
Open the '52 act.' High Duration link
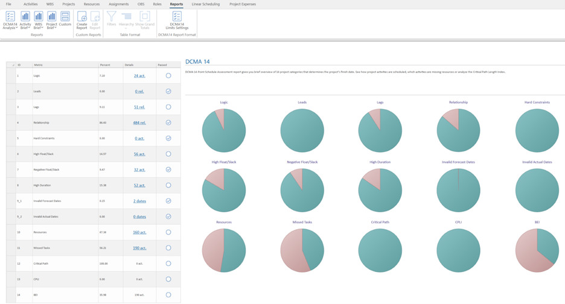(x=139, y=186)
